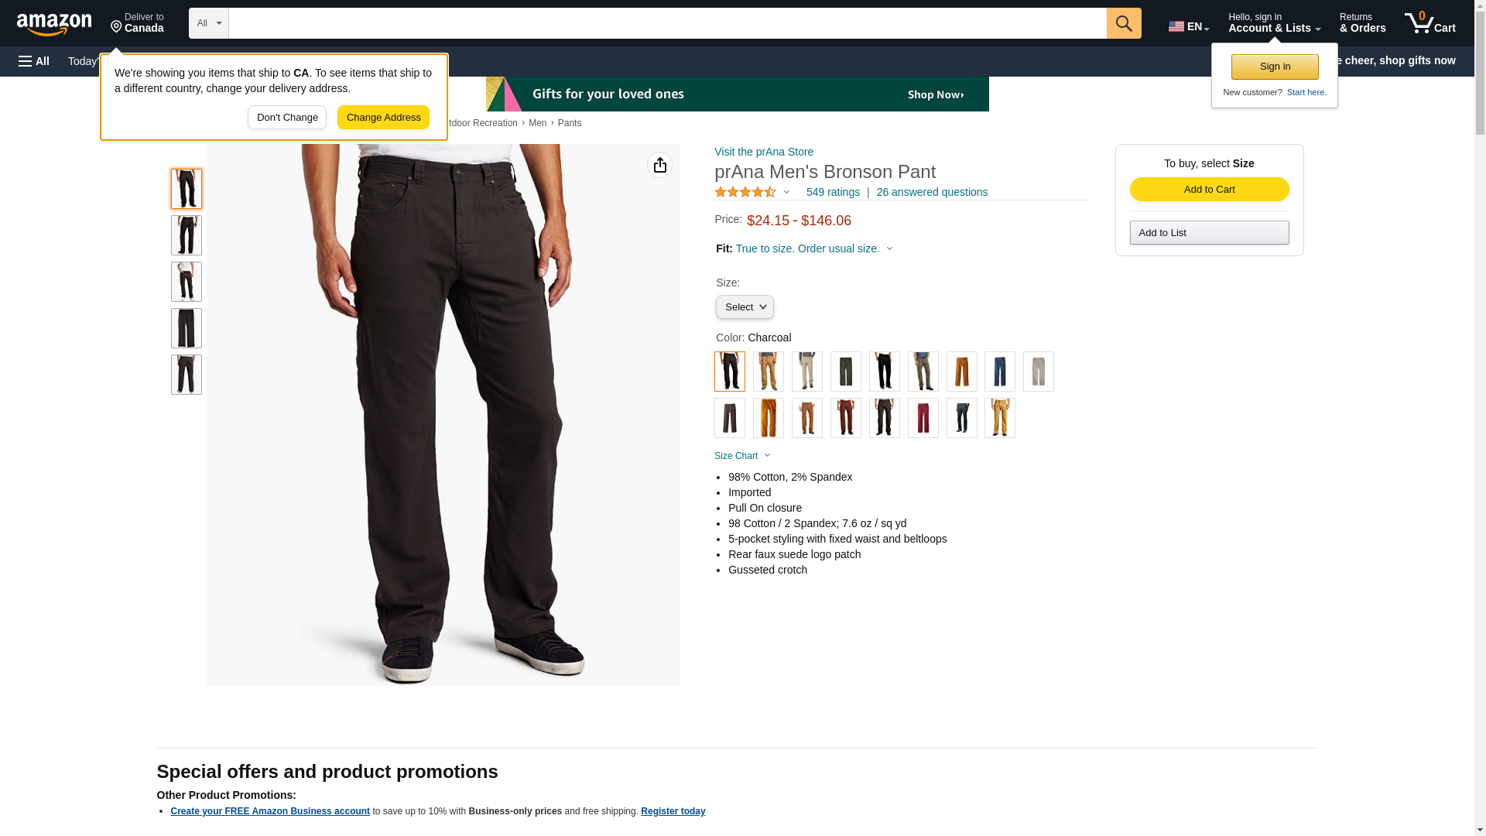Viewport: 1486px width, 836px height.
Task: Open the Size Select dropdown
Action: pyautogui.click(x=745, y=307)
